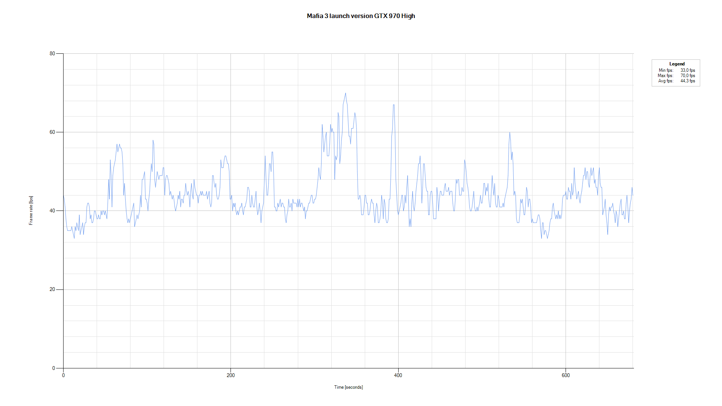Click the y-axis tick label '20'

coord(52,289)
